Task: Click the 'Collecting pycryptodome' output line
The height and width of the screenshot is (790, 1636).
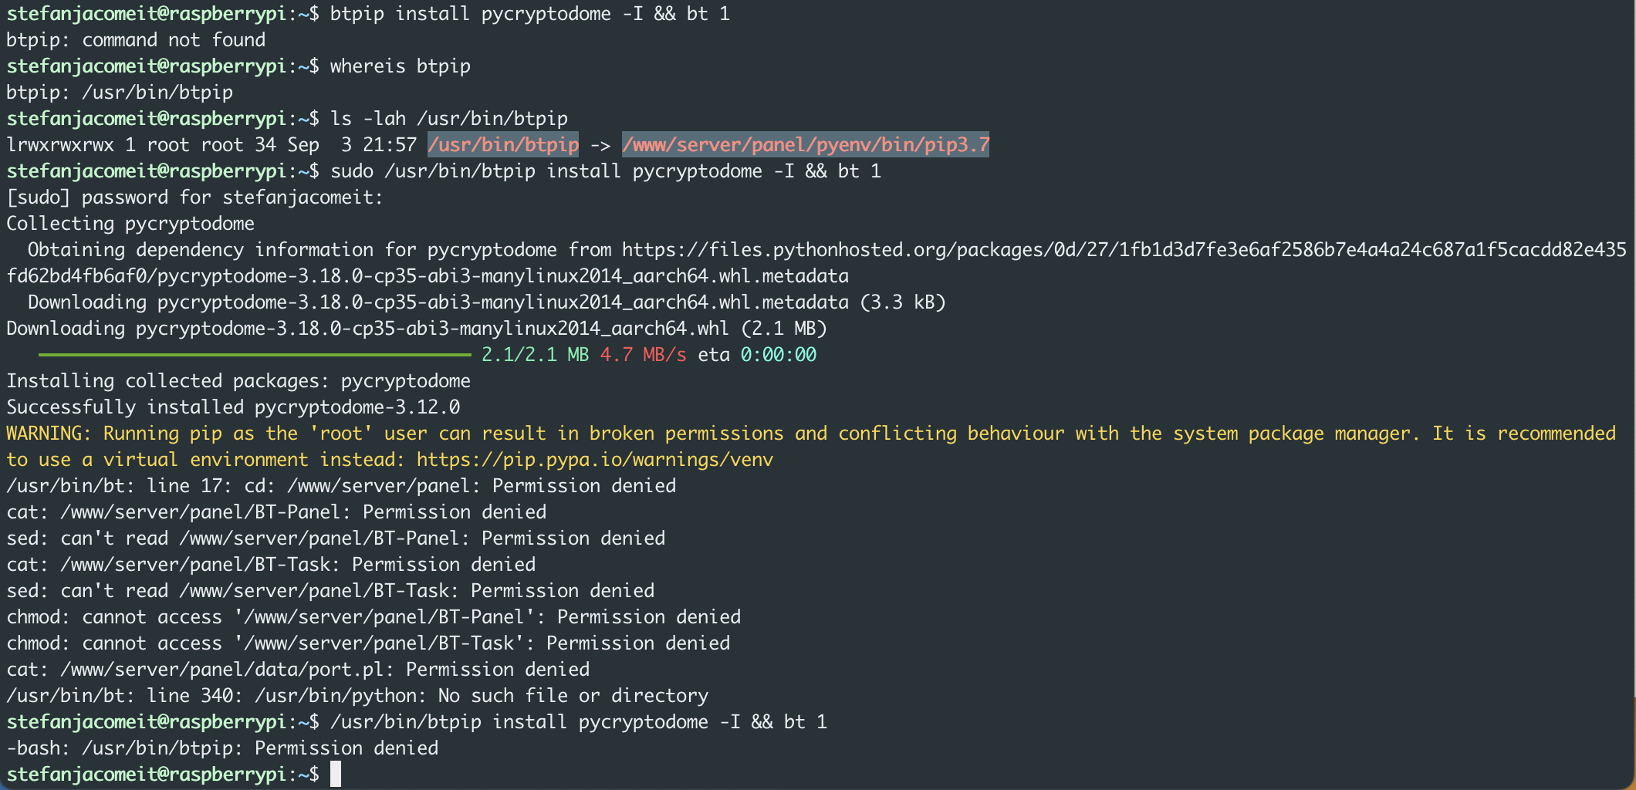Action: (x=130, y=224)
